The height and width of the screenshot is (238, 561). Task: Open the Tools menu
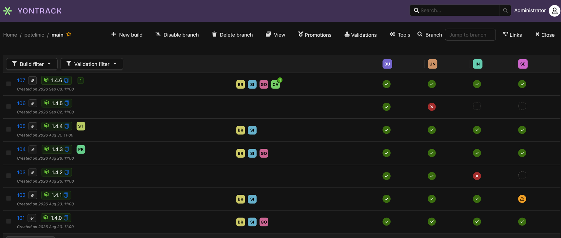click(x=400, y=35)
